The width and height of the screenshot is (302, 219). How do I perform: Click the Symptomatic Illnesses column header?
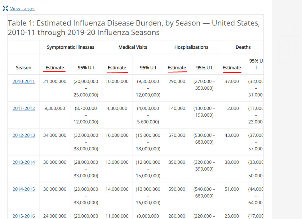point(70,47)
